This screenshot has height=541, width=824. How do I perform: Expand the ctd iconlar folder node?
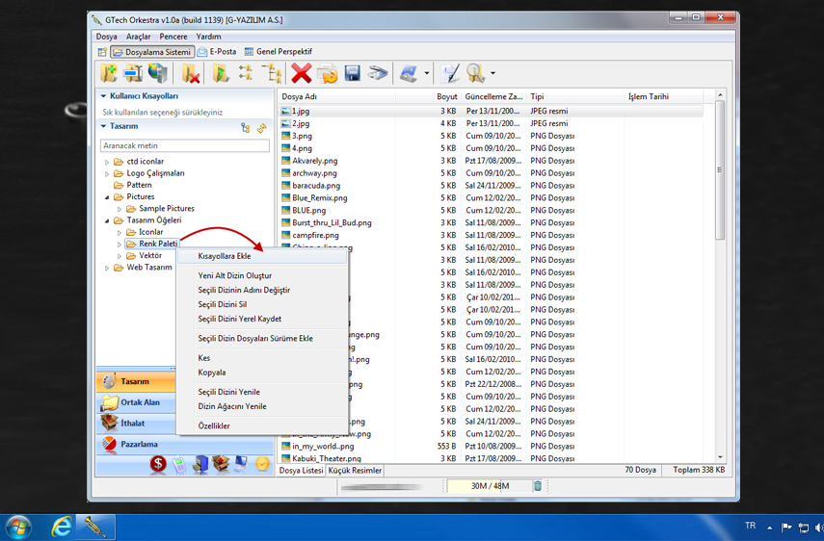[107, 162]
